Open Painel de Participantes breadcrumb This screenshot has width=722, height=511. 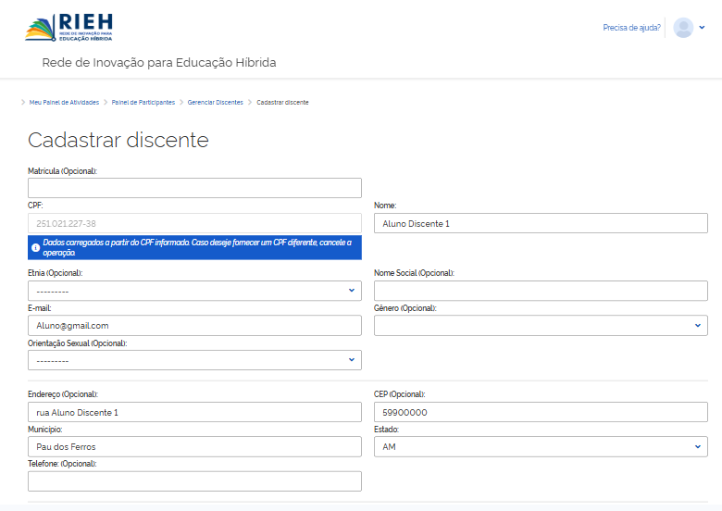(143, 102)
